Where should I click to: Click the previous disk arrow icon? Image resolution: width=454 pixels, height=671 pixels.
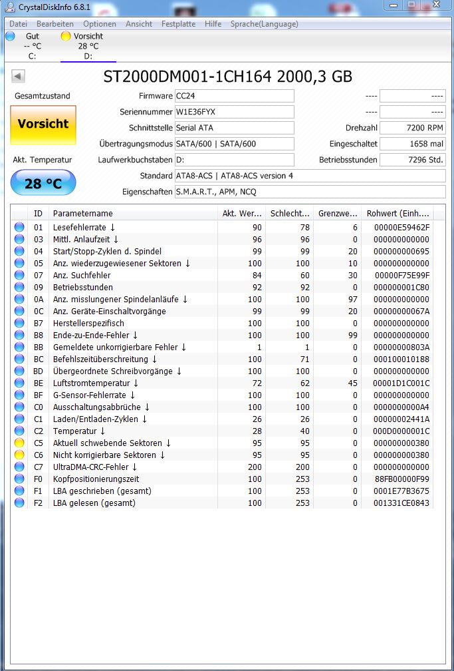coord(18,76)
